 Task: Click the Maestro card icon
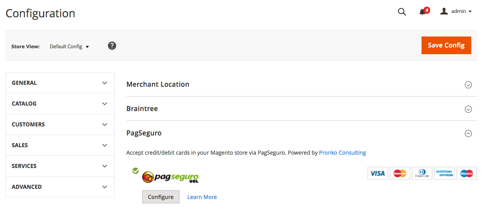(467, 173)
